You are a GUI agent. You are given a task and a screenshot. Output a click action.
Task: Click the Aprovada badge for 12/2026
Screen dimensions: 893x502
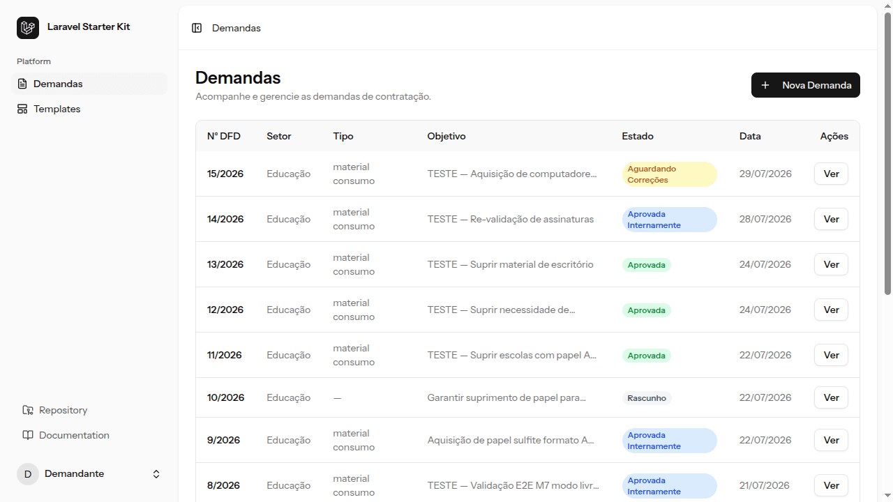(x=647, y=310)
